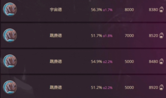Open the 跳费德 deck with 54.9% winrate
Viewport: 166px width, 98px height.
click(x=56, y=61)
